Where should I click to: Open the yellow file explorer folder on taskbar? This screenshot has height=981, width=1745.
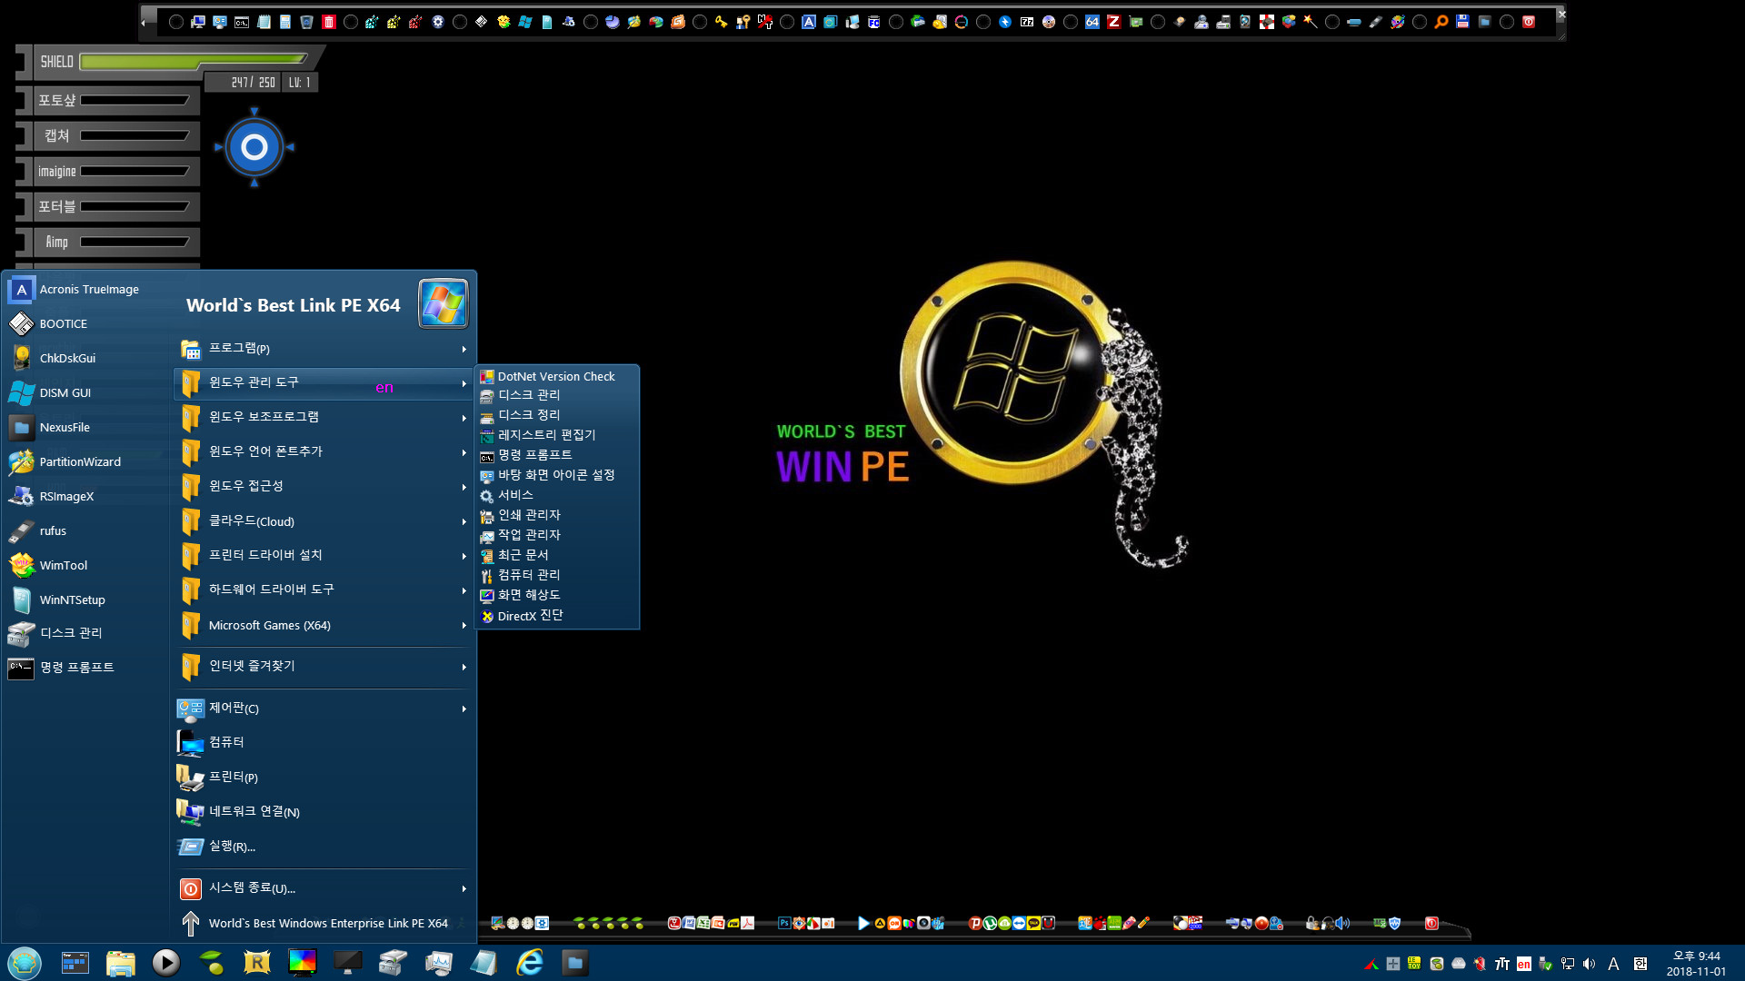120,962
